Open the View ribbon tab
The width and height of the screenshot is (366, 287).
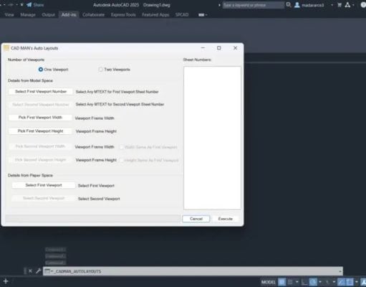pos(9,15)
